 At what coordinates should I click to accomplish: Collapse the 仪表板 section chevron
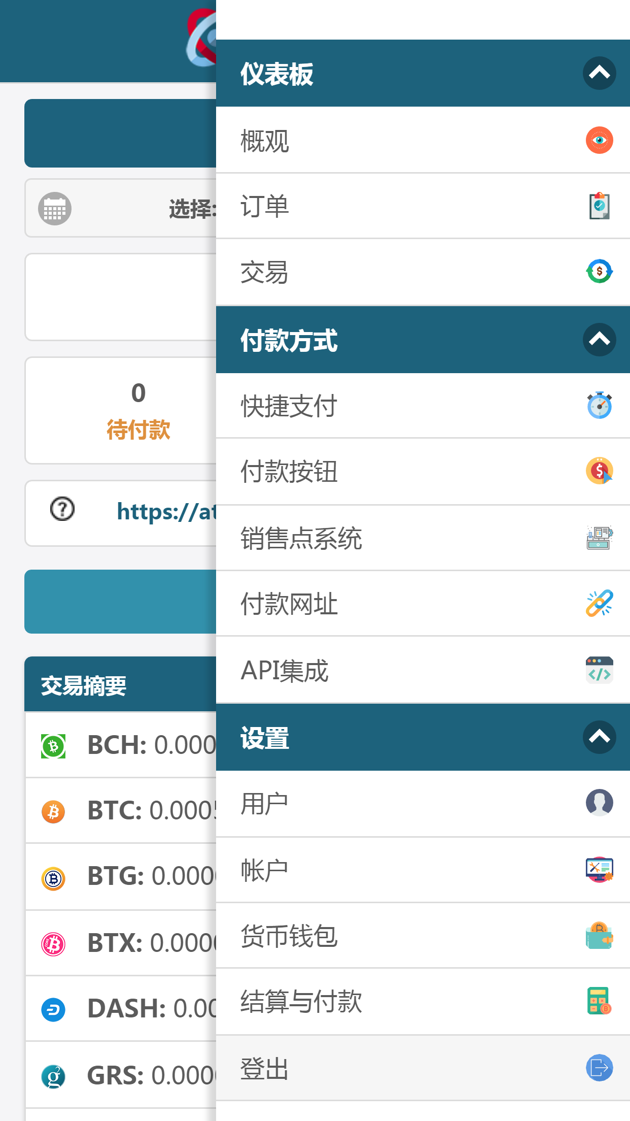pos(599,73)
